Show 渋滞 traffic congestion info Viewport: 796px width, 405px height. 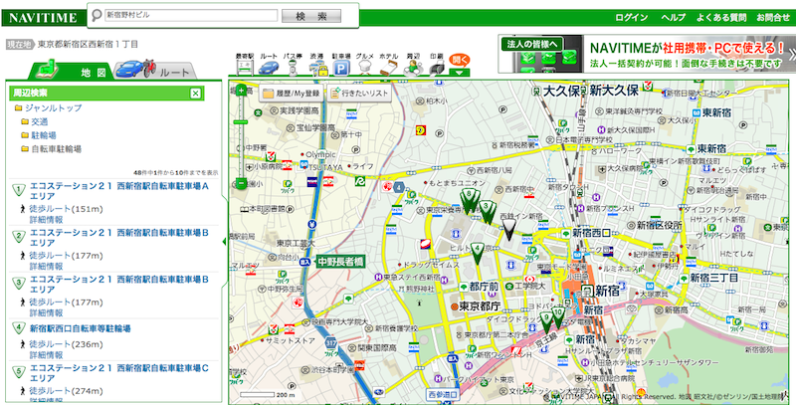[317, 65]
